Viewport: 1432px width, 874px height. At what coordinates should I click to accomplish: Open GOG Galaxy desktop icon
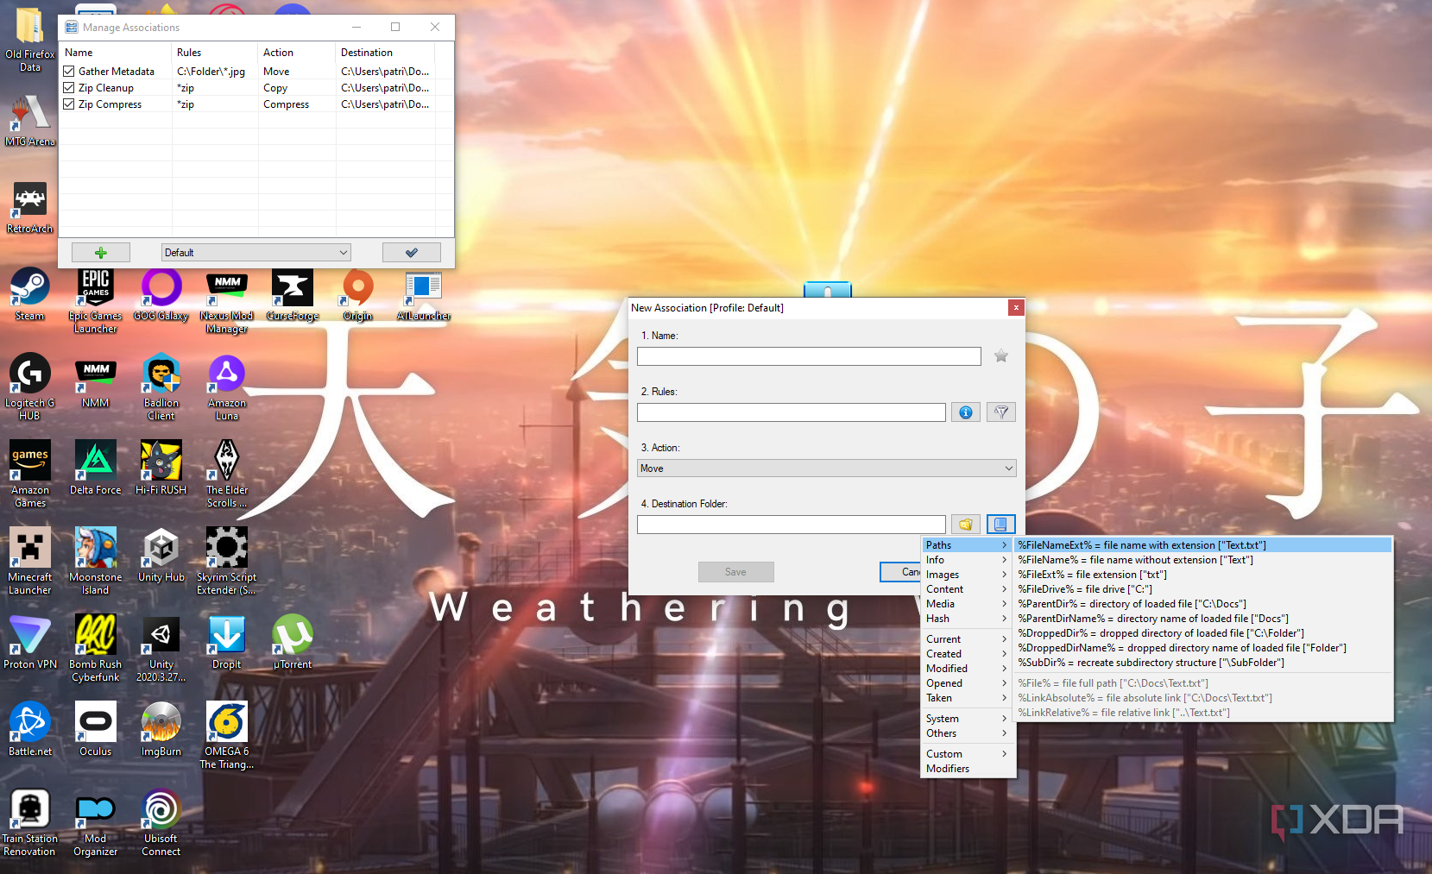pyautogui.click(x=161, y=294)
